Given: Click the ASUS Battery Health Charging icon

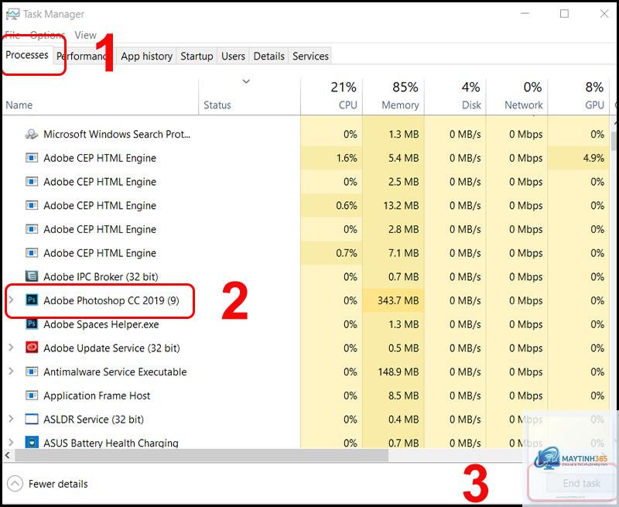Looking at the screenshot, I should tap(32, 442).
